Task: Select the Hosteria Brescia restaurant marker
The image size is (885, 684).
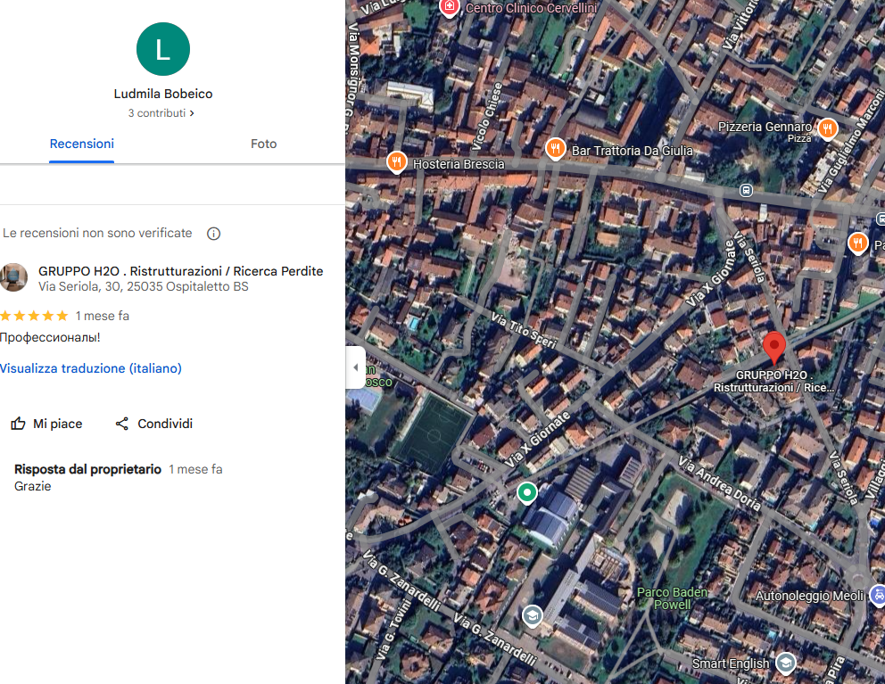Action: click(x=397, y=162)
